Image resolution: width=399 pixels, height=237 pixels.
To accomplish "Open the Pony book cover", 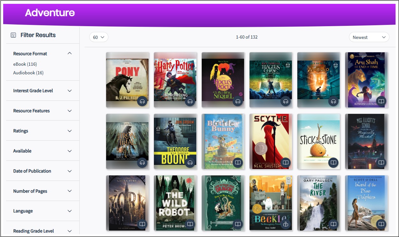I will pyautogui.click(x=127, y=80).
